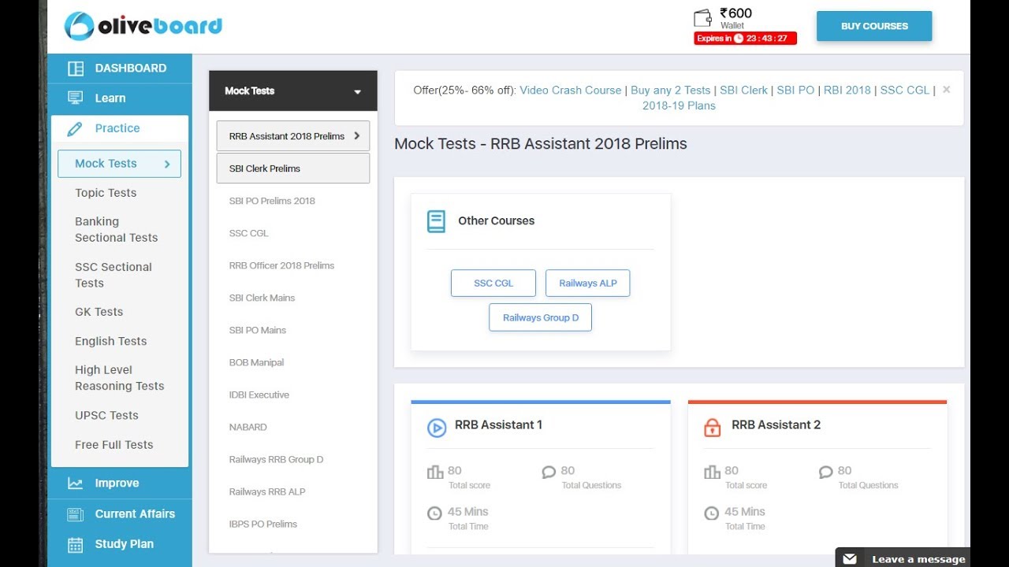Click the Learn monitor icon in sidebar
Image resolution: width=1009 pixels, height=567 pixels.
pos(76,98)
